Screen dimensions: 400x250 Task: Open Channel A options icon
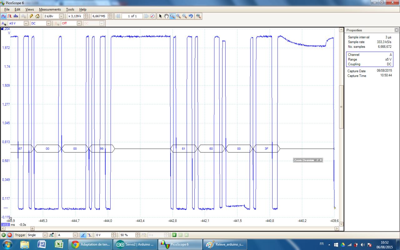tap(4, 23)
